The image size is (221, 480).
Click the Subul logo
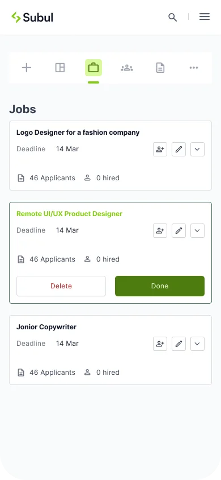click(32, 18)
